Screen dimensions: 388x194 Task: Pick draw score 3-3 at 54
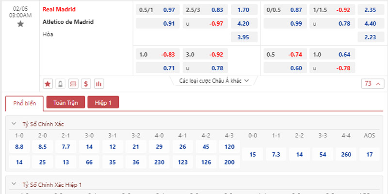point(323,154)
